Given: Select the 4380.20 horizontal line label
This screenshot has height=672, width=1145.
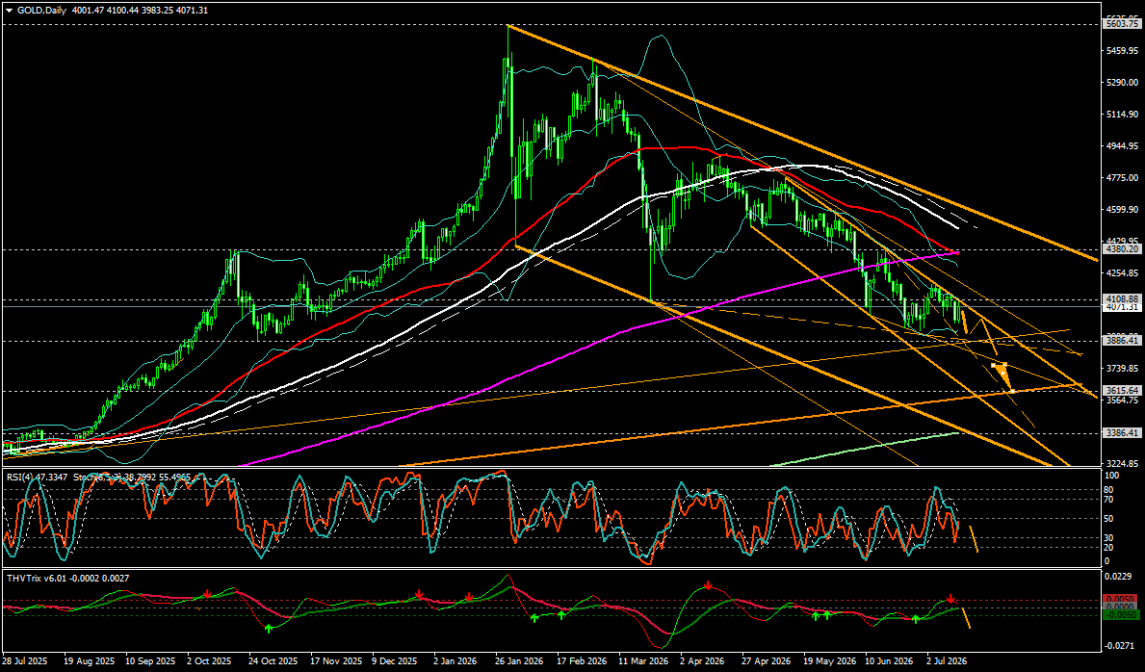Looking at the screenshot, I should (x=1123, y=249).
